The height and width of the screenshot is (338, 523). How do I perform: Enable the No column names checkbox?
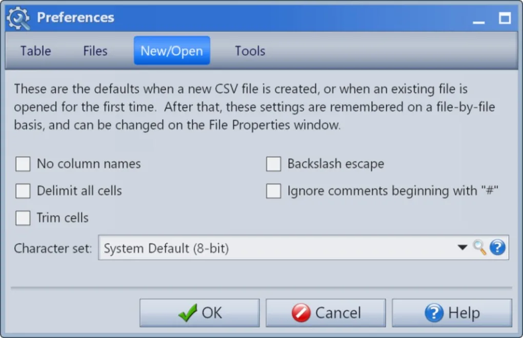[23, 164]
